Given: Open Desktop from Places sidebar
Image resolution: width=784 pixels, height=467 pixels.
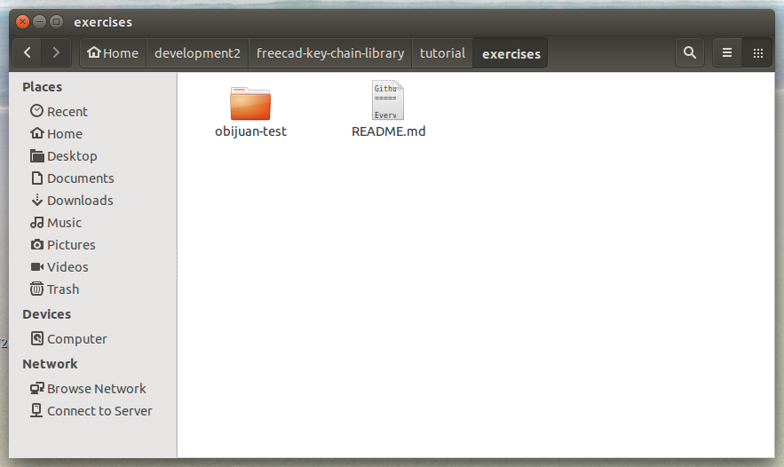Looking at the screenshot, I should [71, 156].
